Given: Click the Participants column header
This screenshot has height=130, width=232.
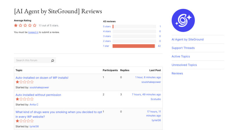Looking at the screenshot, I should (110, 70).
